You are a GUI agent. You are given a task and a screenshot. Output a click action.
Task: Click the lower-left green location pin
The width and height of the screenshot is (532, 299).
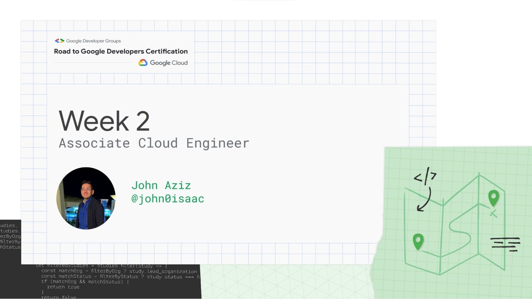tap(418, 242)
